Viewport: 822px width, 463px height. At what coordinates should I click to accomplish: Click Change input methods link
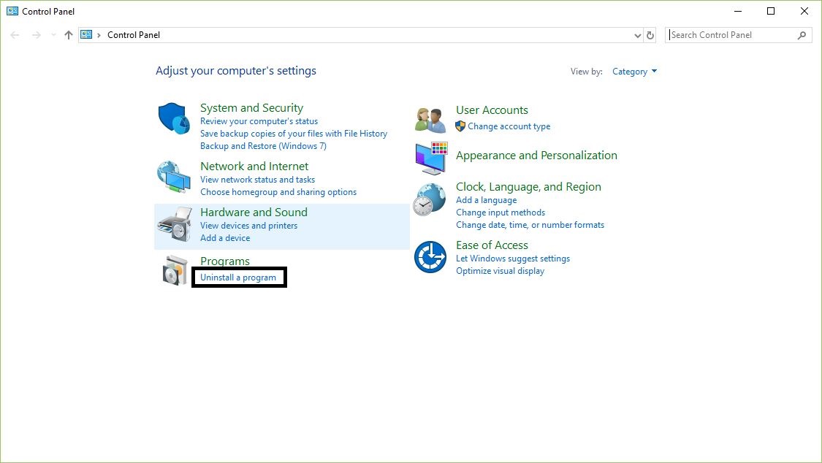(x=501, y=213)
